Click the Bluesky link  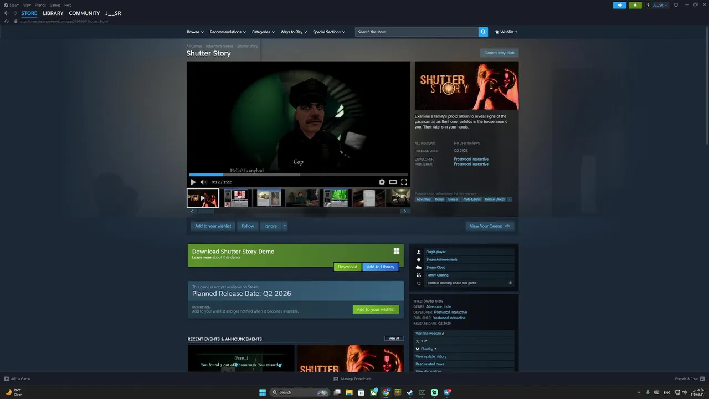pos(427,349)
